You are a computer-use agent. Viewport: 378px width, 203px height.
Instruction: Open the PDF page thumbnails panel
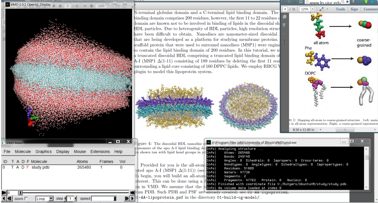coord(284,17)
